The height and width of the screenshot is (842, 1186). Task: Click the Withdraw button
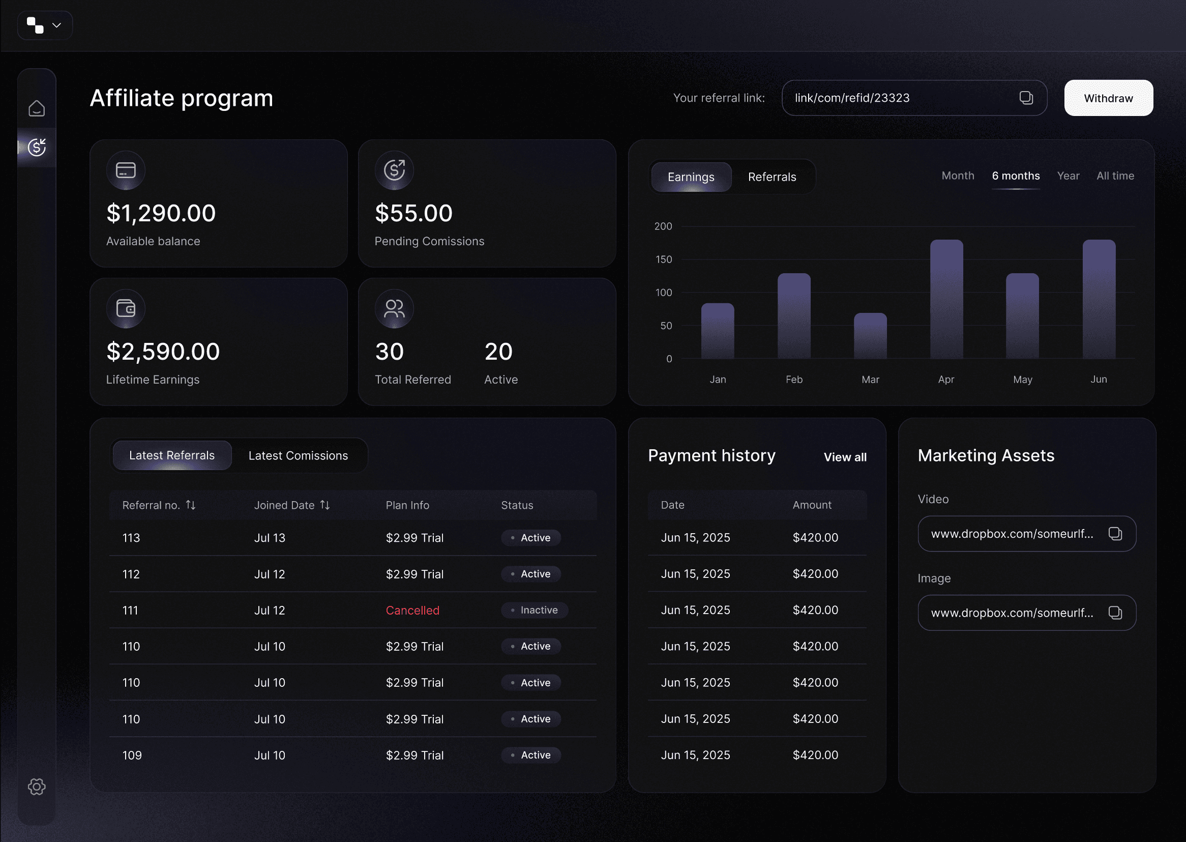click(x=1108, y=98)
